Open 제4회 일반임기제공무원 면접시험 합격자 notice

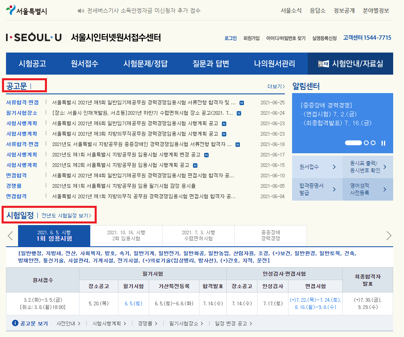143,175
